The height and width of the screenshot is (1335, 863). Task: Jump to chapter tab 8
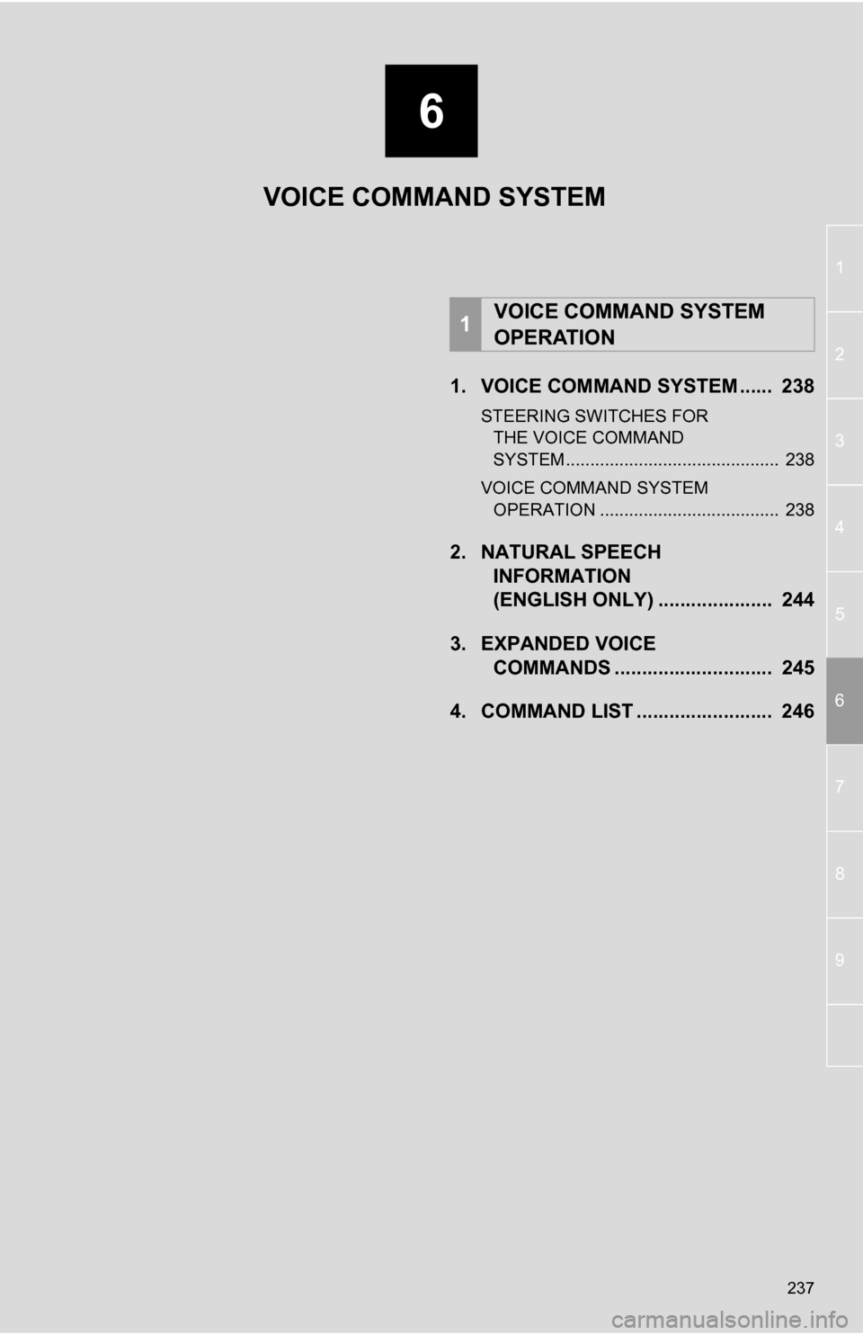point(844,874)
